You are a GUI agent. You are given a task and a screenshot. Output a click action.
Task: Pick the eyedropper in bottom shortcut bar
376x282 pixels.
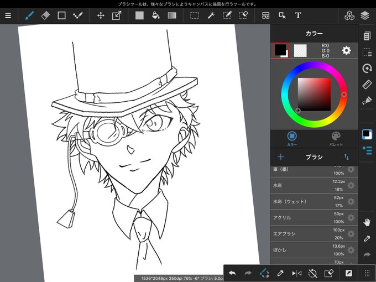coord(280,273)
